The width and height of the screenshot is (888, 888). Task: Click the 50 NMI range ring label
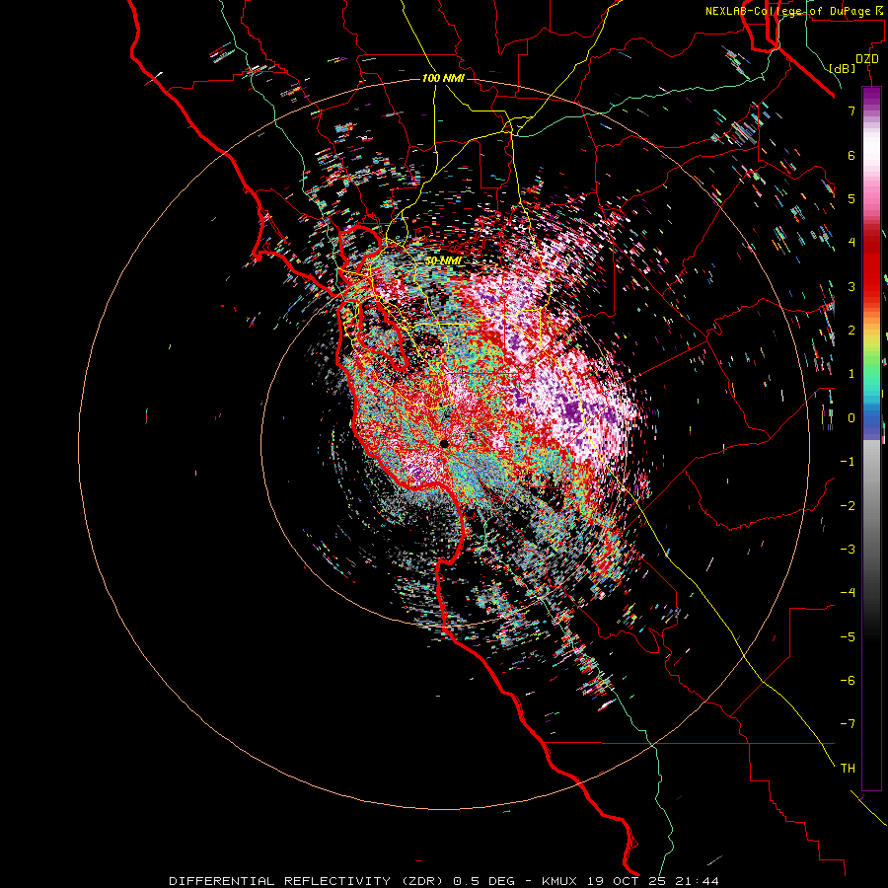(x=443, y=261)
